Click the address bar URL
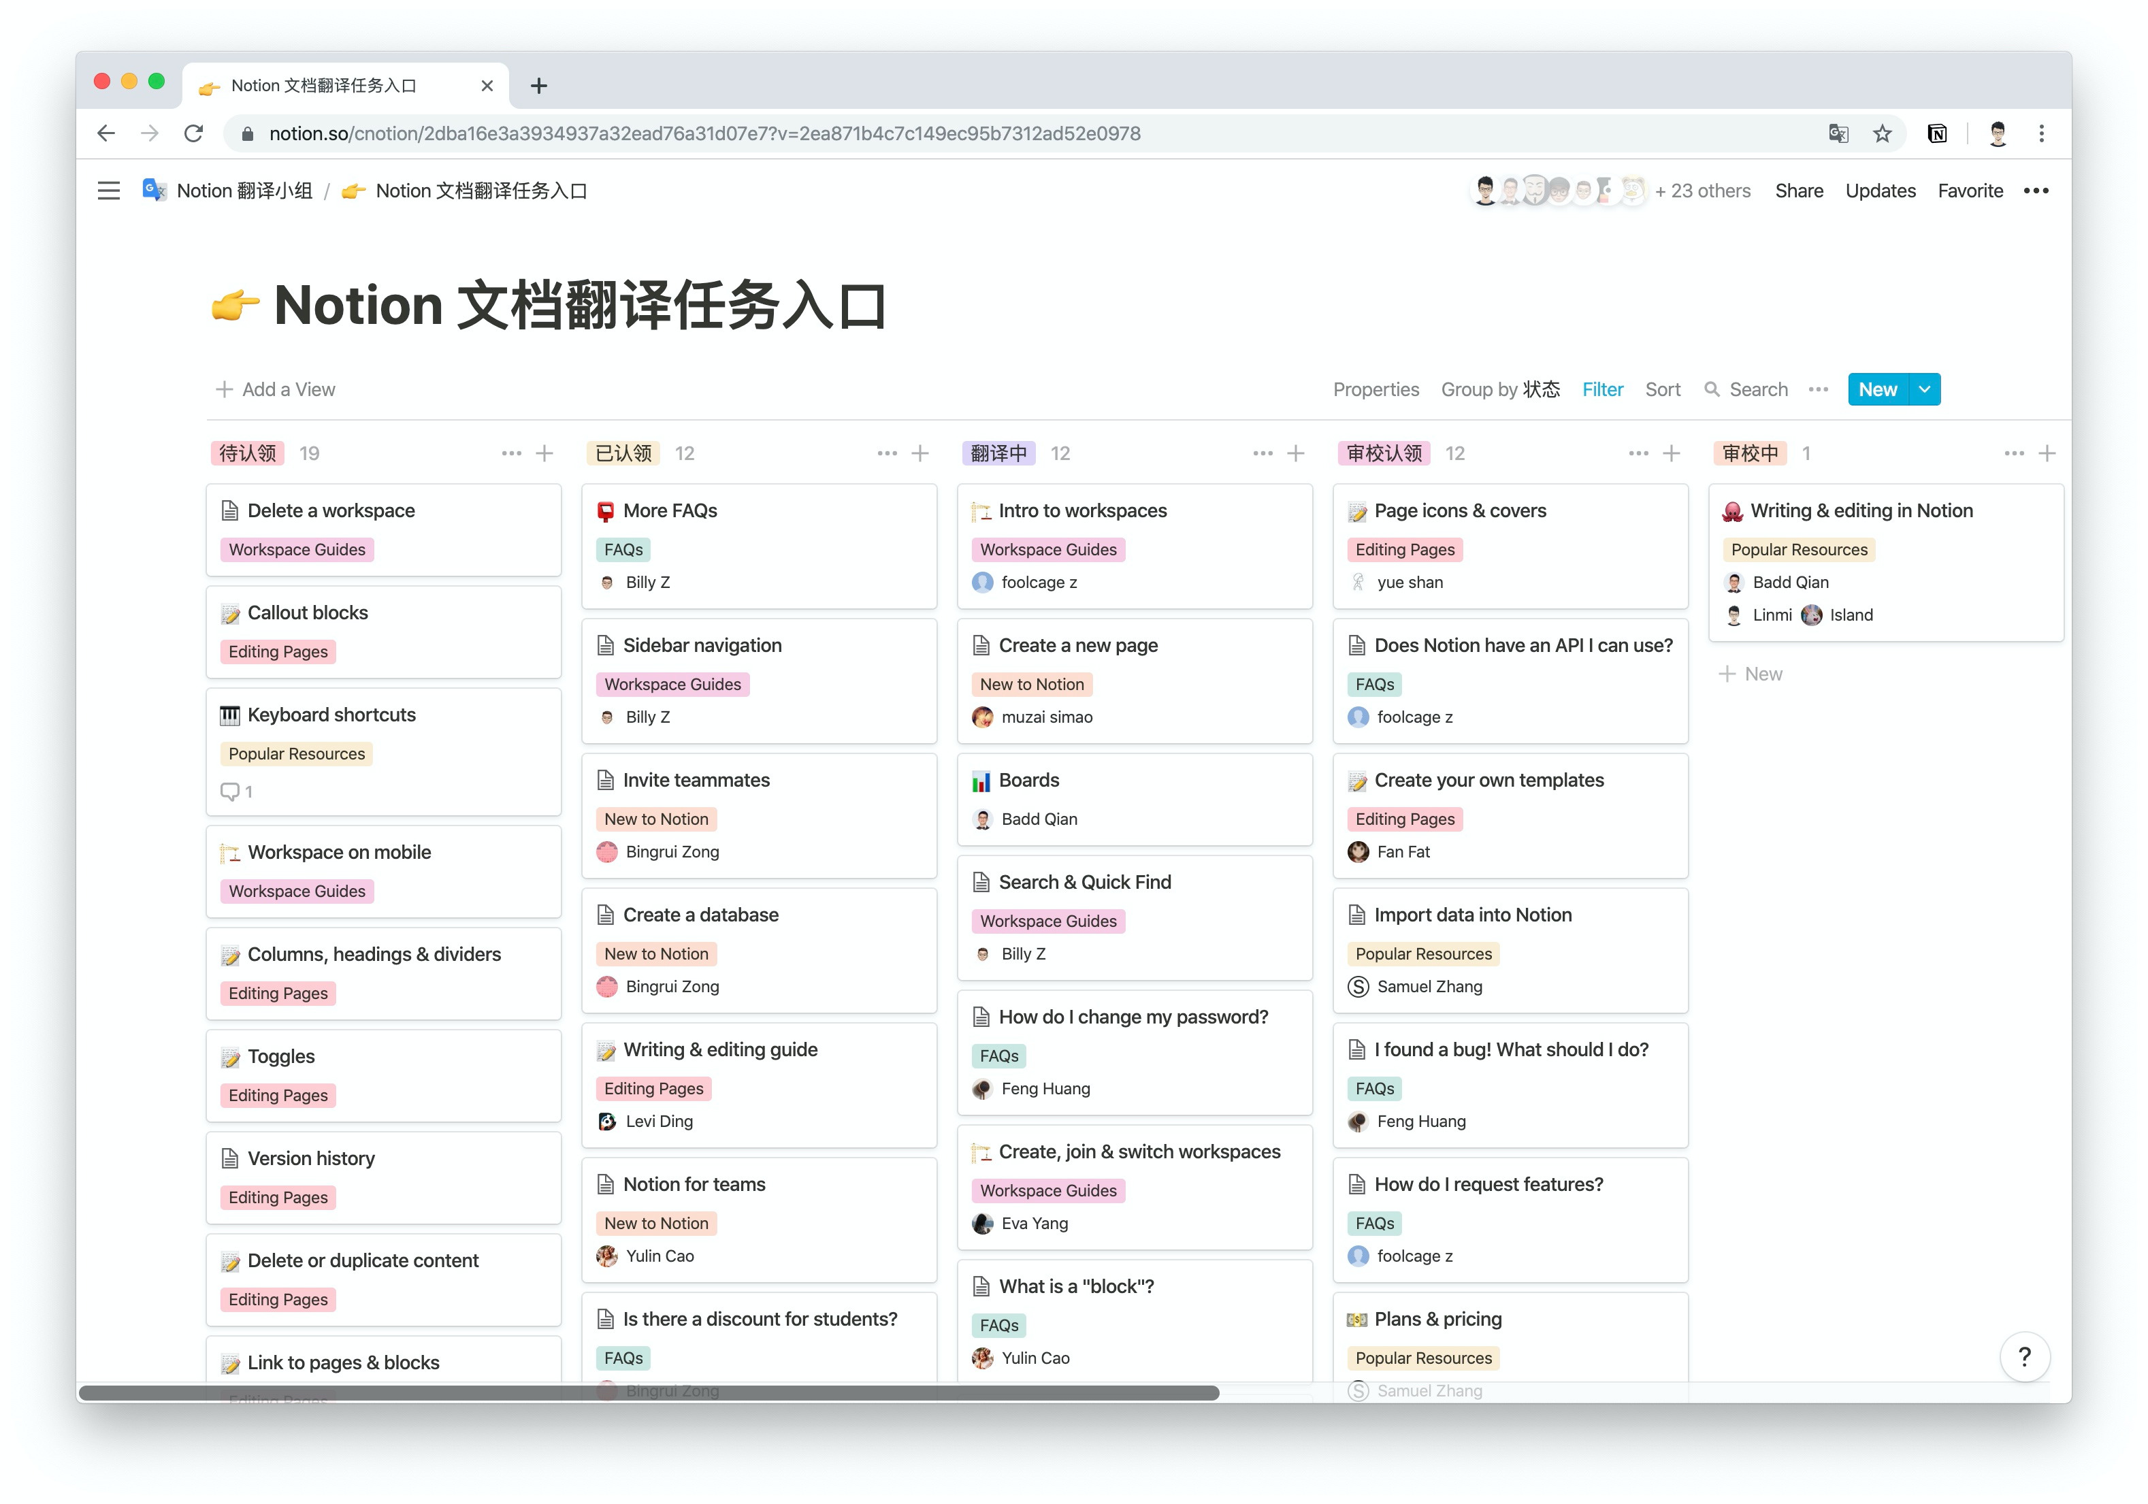 point(704,134)
